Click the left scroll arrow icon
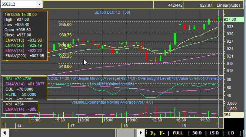Image resolution: width=246 pixels, height=137 pixels. 4,133
